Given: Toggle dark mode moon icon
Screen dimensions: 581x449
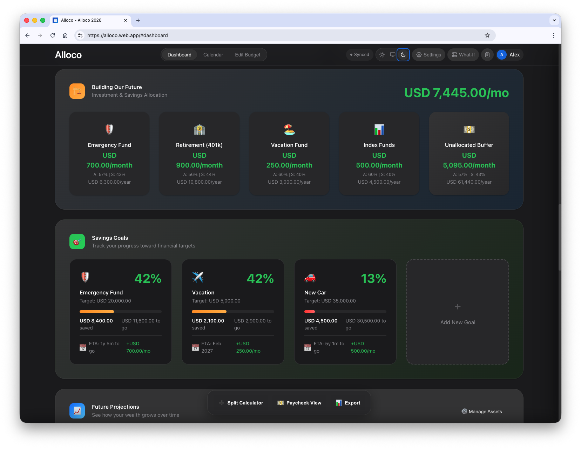Looking at the screenshot, I should point(403,55).
